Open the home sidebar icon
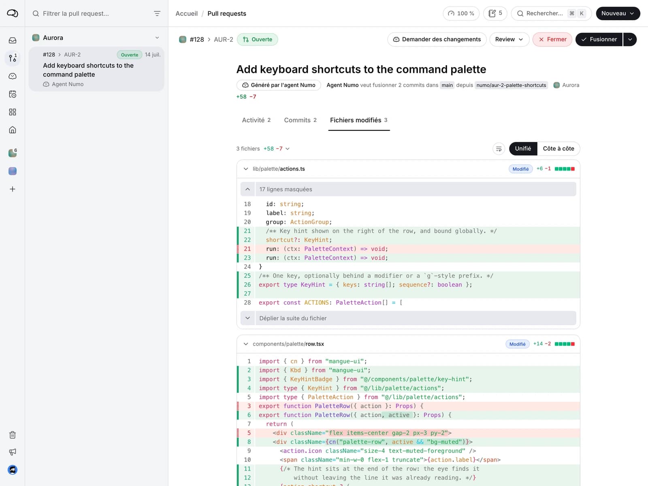 [x=13, y=130]
